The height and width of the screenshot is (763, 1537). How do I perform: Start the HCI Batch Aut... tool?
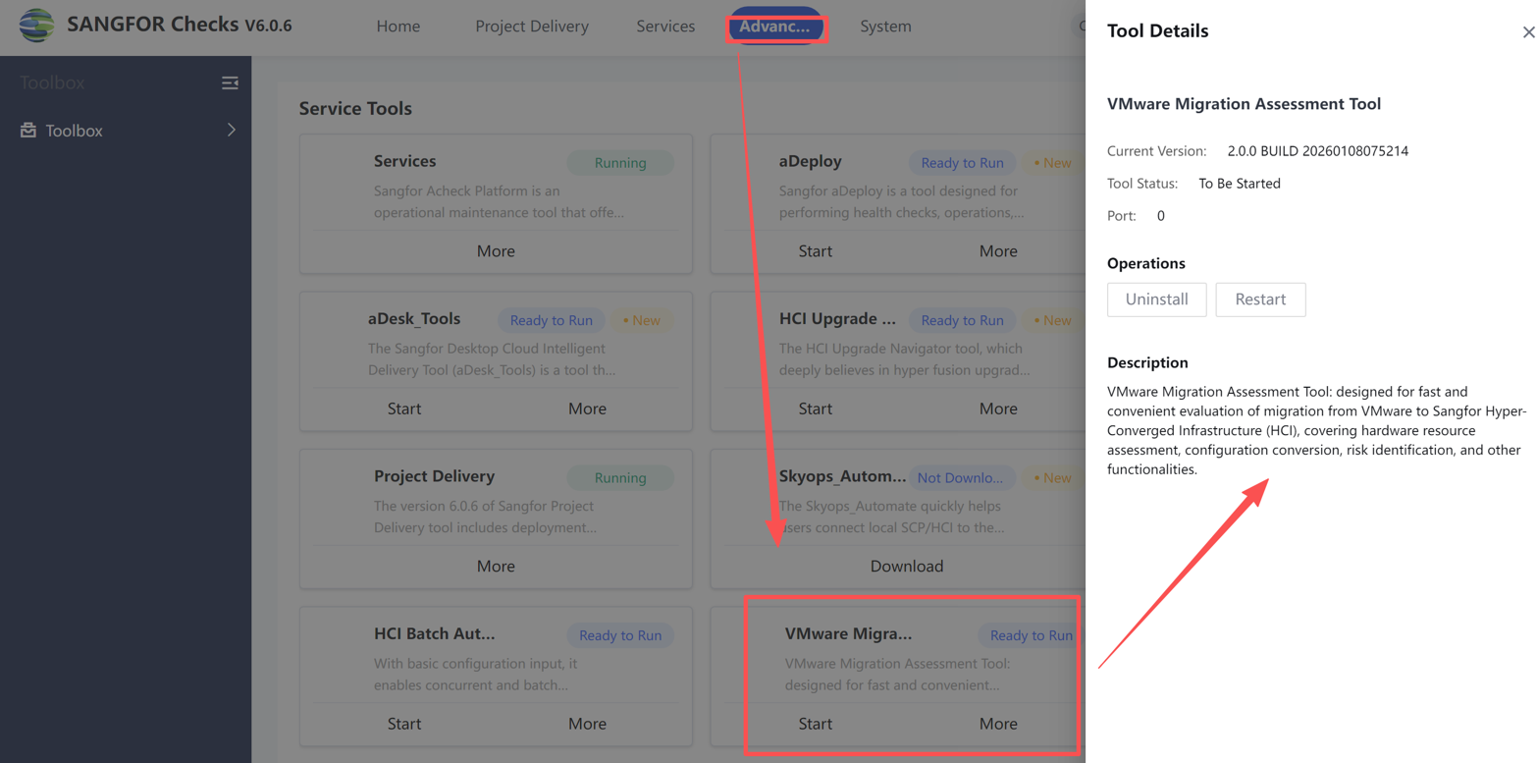(x=404, y=724)
